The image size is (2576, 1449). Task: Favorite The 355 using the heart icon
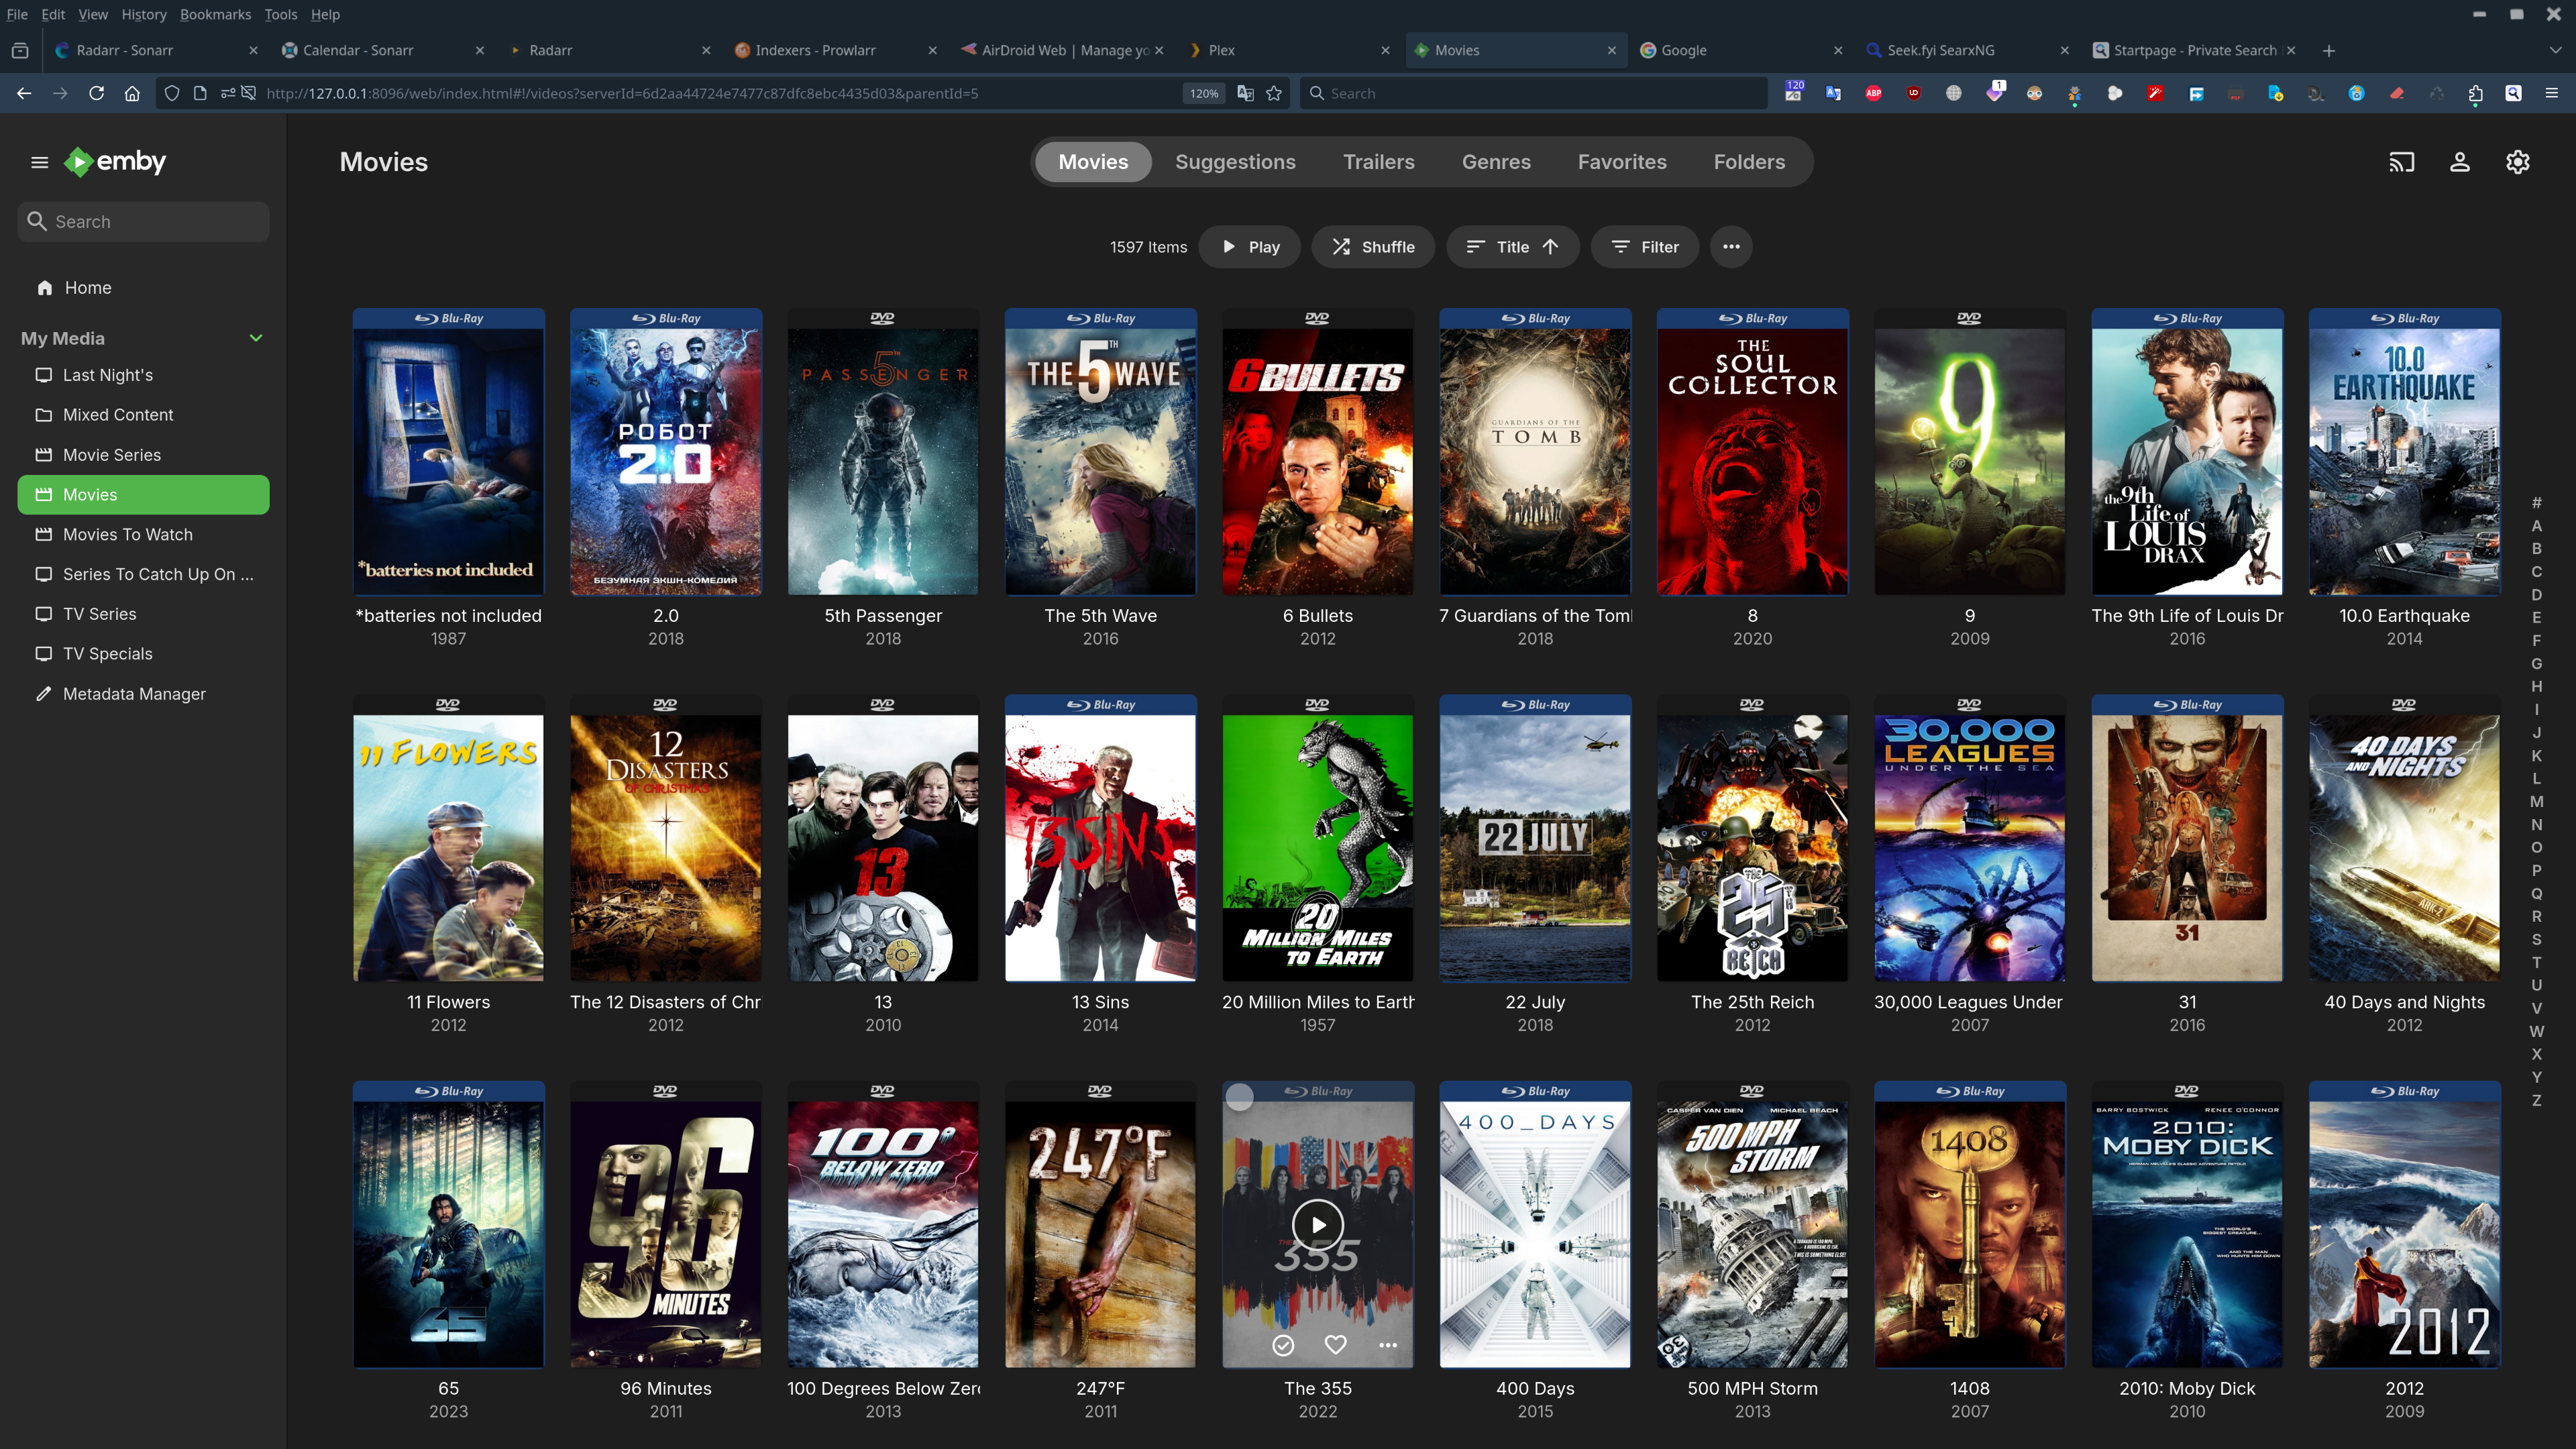pos(1335,1345)
